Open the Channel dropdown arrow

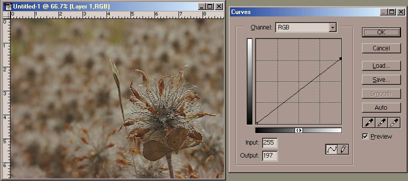332,27
